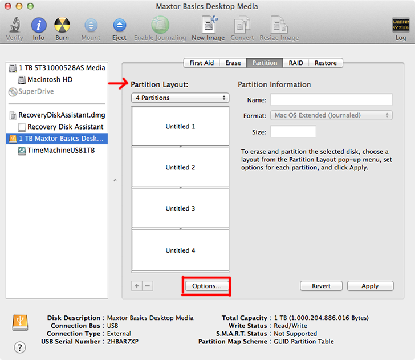The width and height of the screenshot is (415, 360).
Task: Open partition Options dialog
Action: tap(207, 286)
